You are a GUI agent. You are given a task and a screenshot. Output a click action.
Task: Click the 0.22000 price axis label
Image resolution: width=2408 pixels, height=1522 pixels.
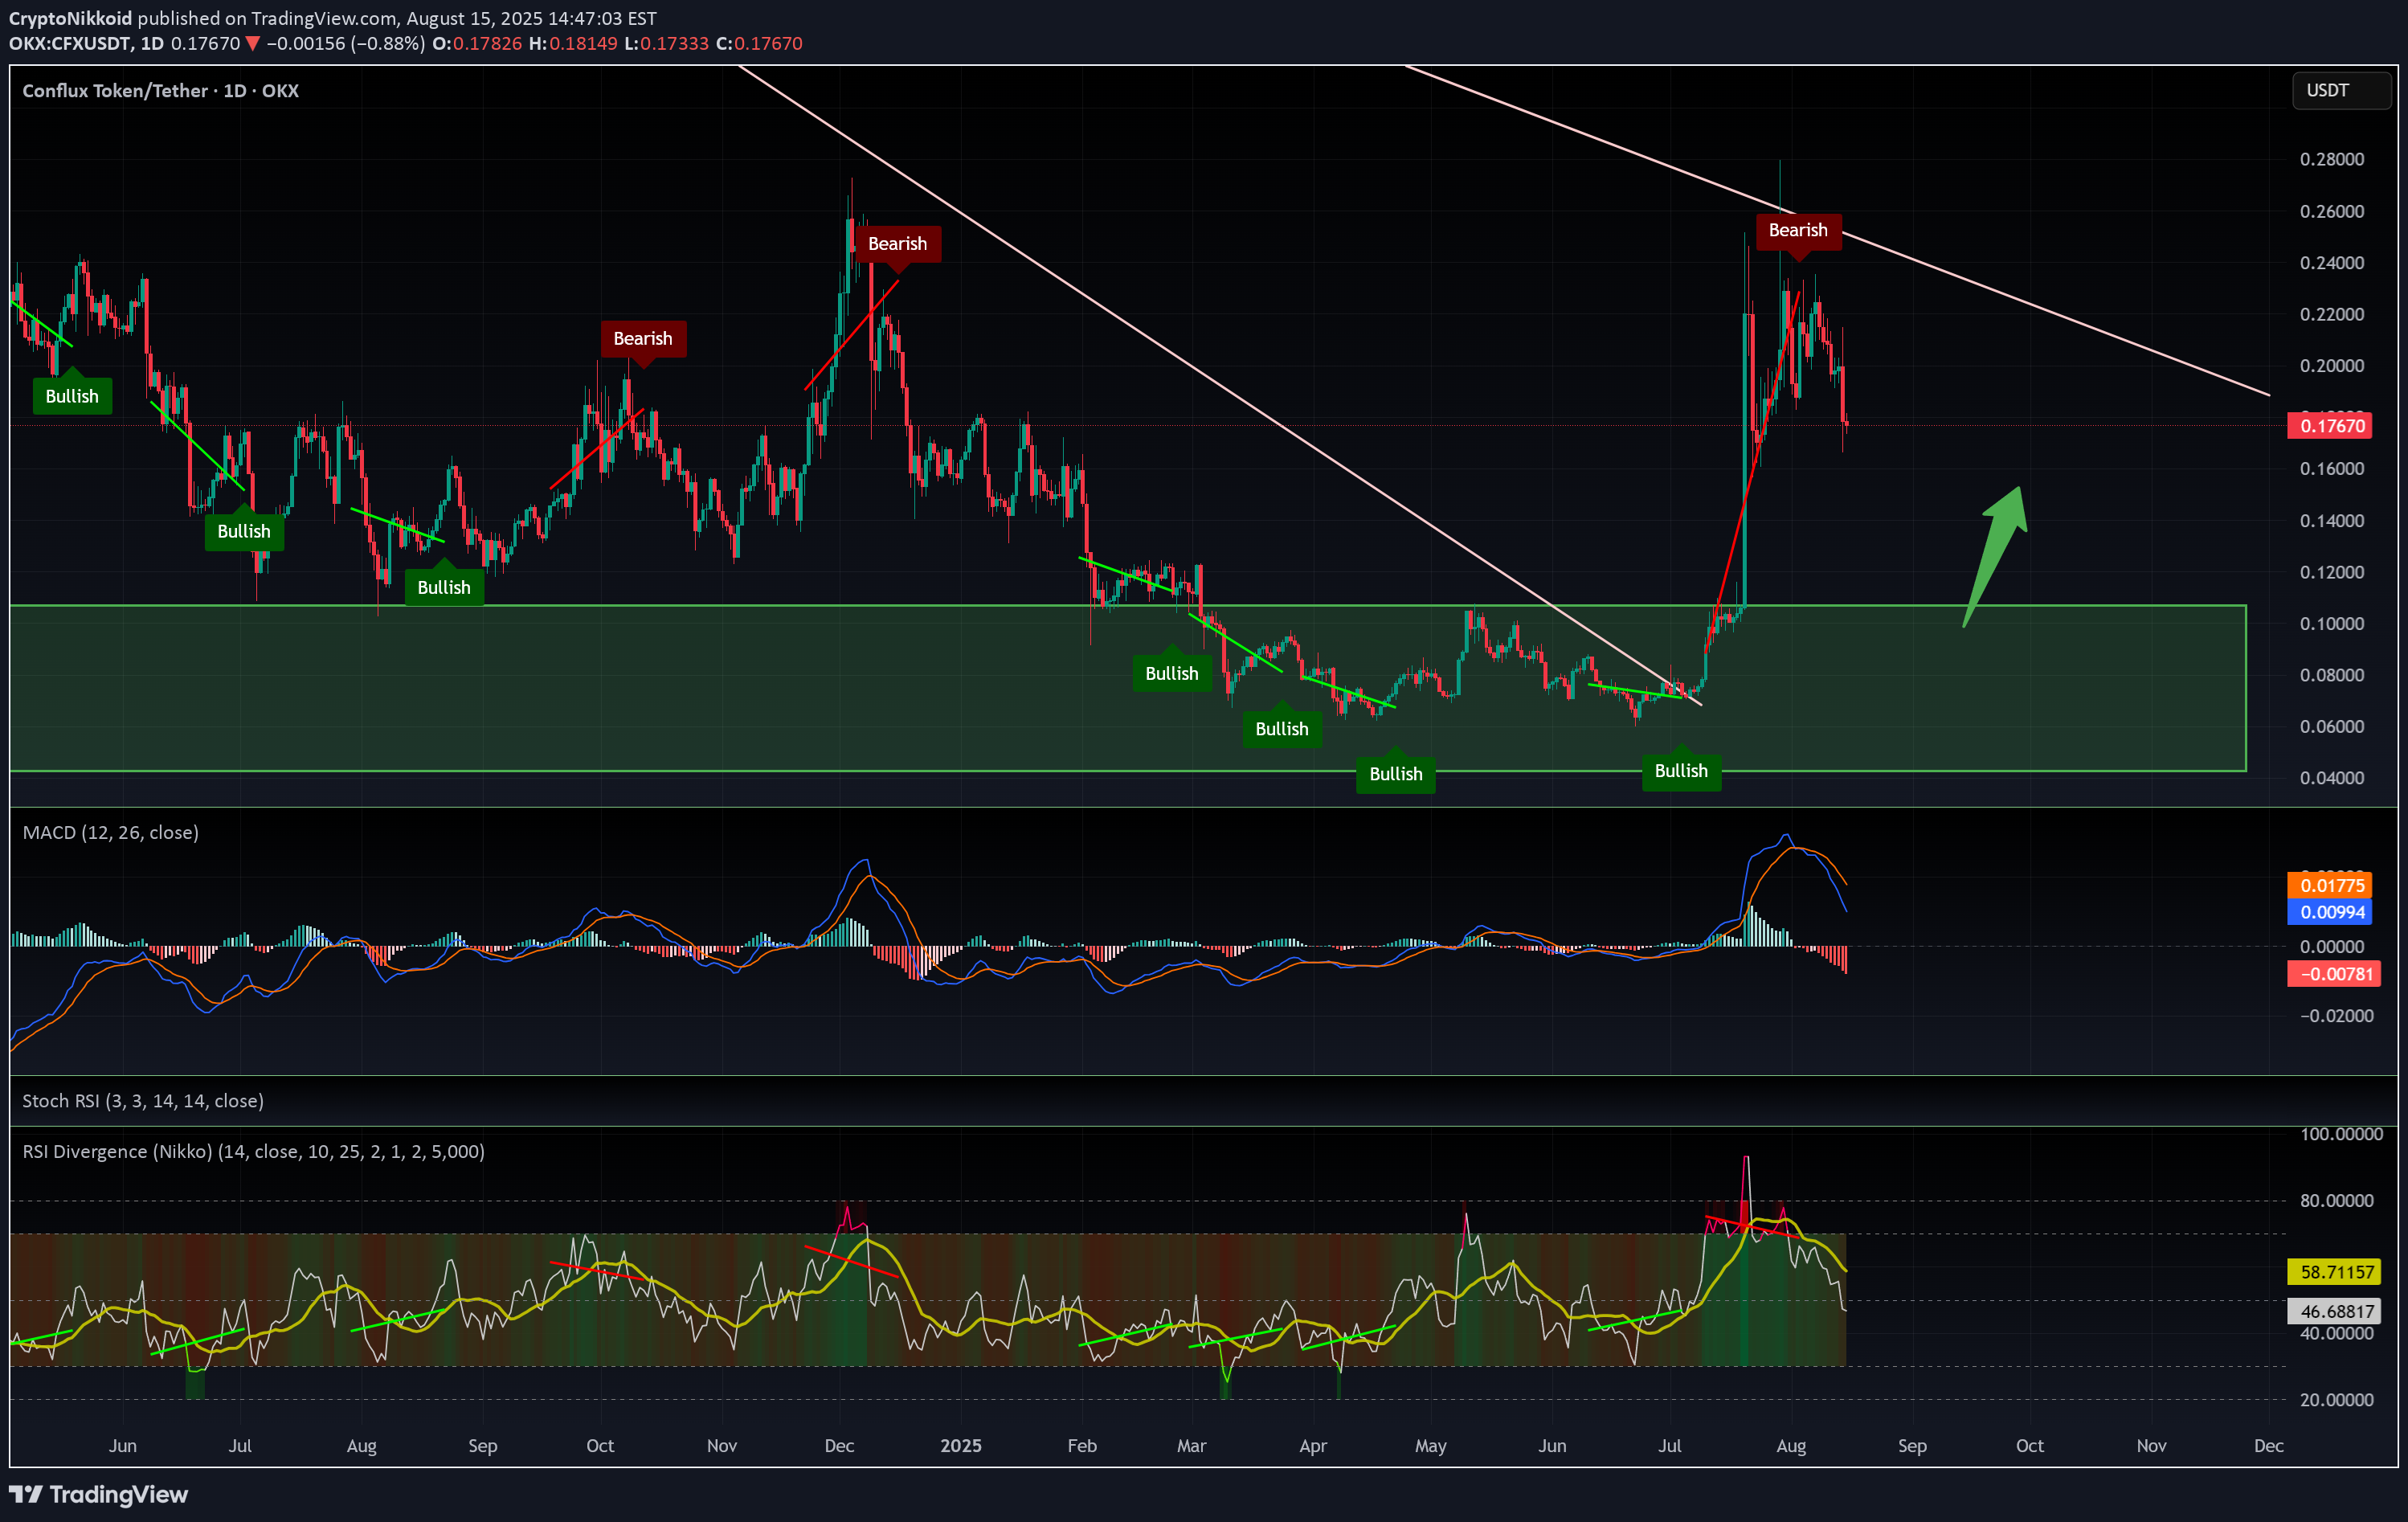click(x=2332, y=314)
